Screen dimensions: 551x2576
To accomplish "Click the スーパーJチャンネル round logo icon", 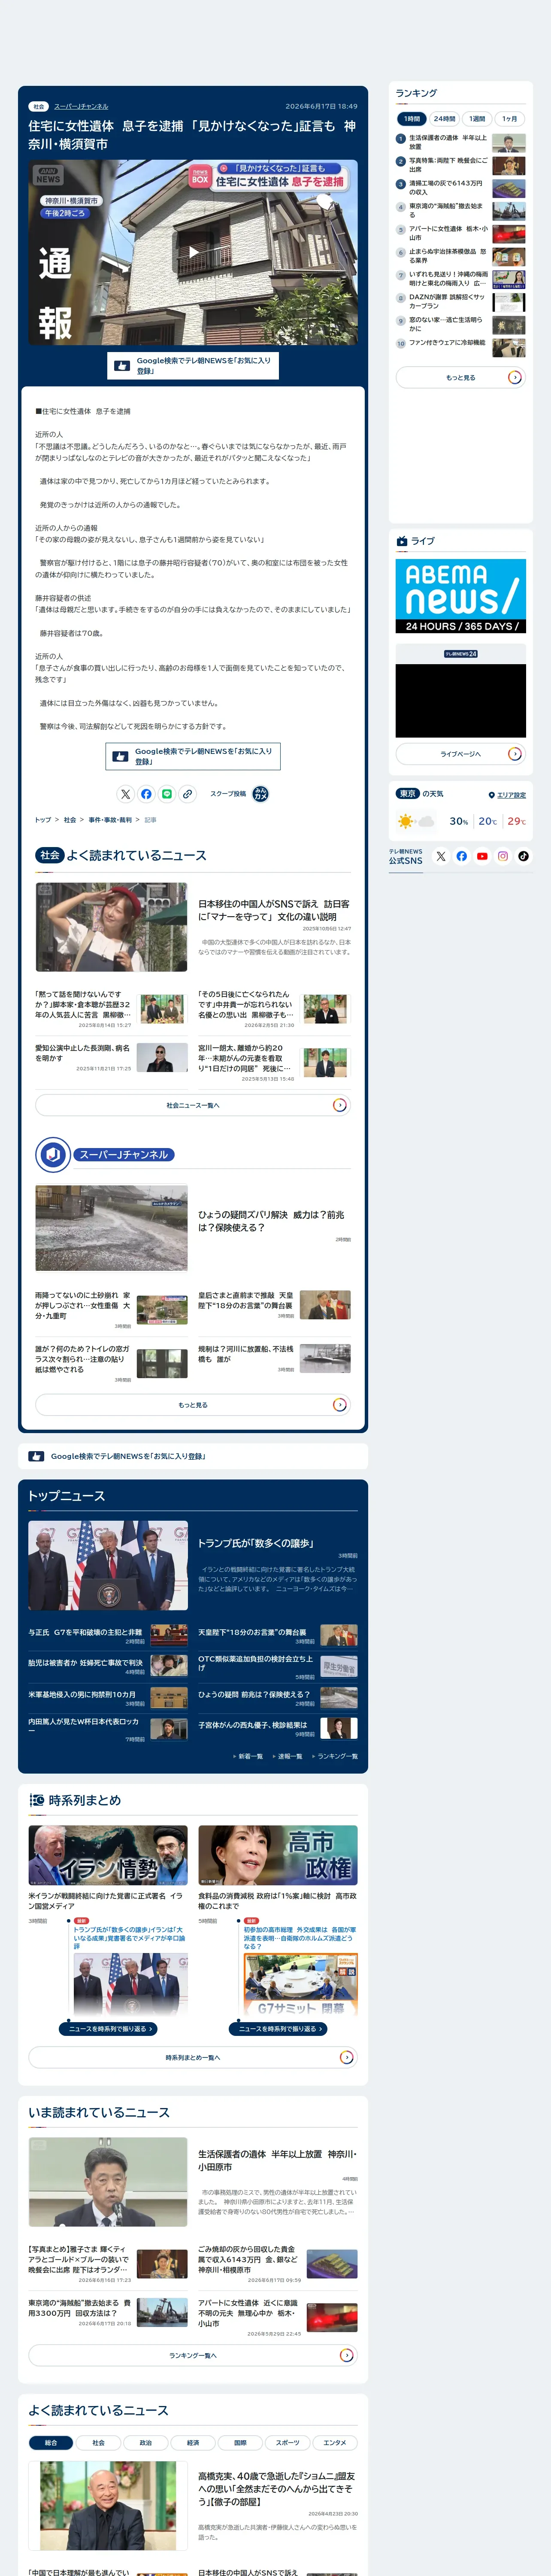I will 53,1154.
